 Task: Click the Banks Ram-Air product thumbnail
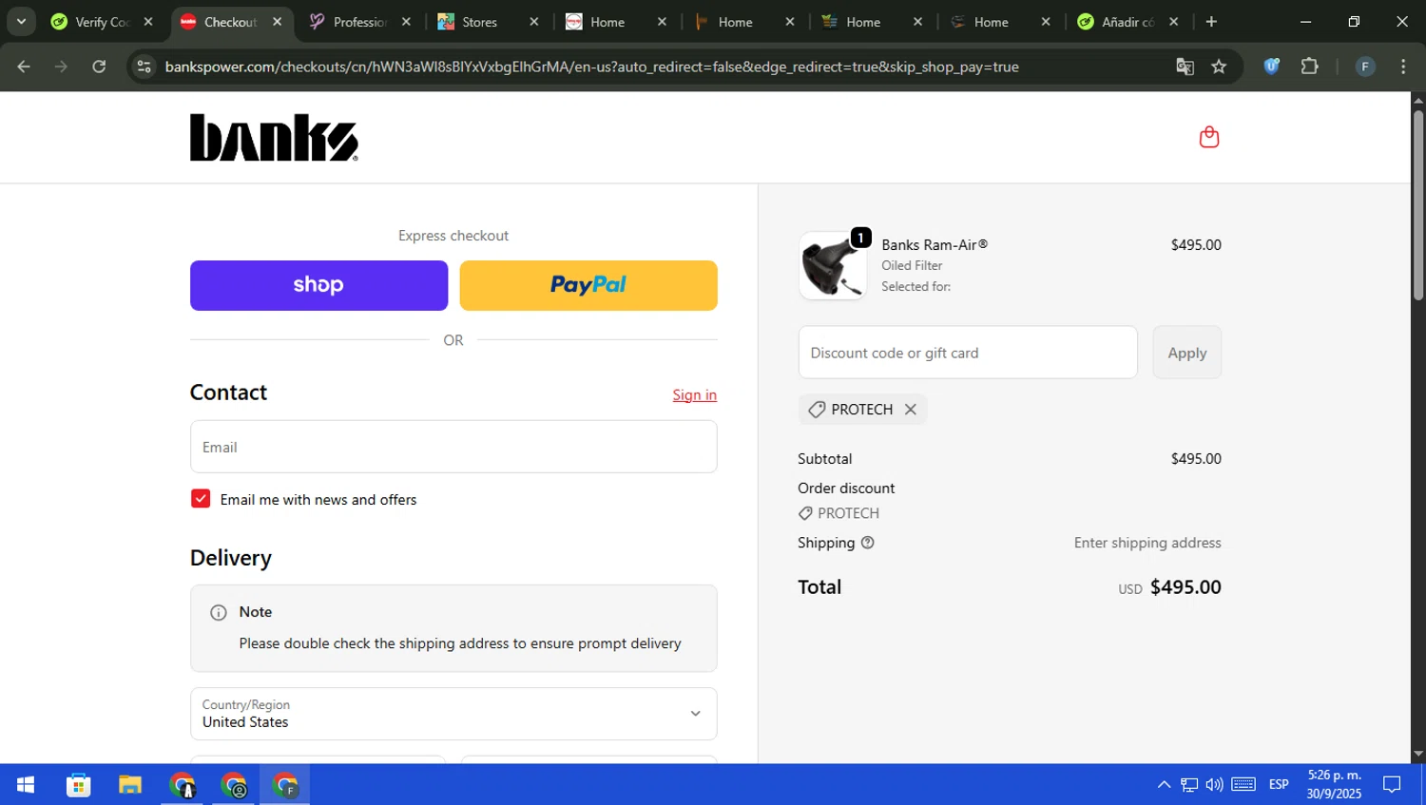click(x=833, y=266)
